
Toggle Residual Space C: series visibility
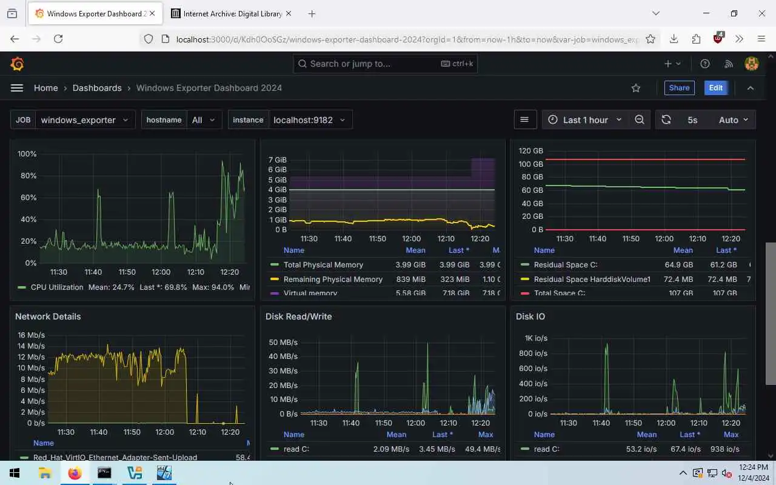coord(557,265)
